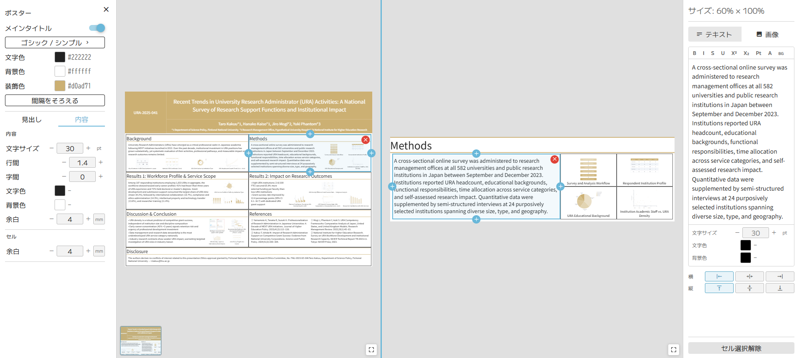Open the 内容 背景色 white swatch
This screenshot has width=799, height=358.
(60, 205)
